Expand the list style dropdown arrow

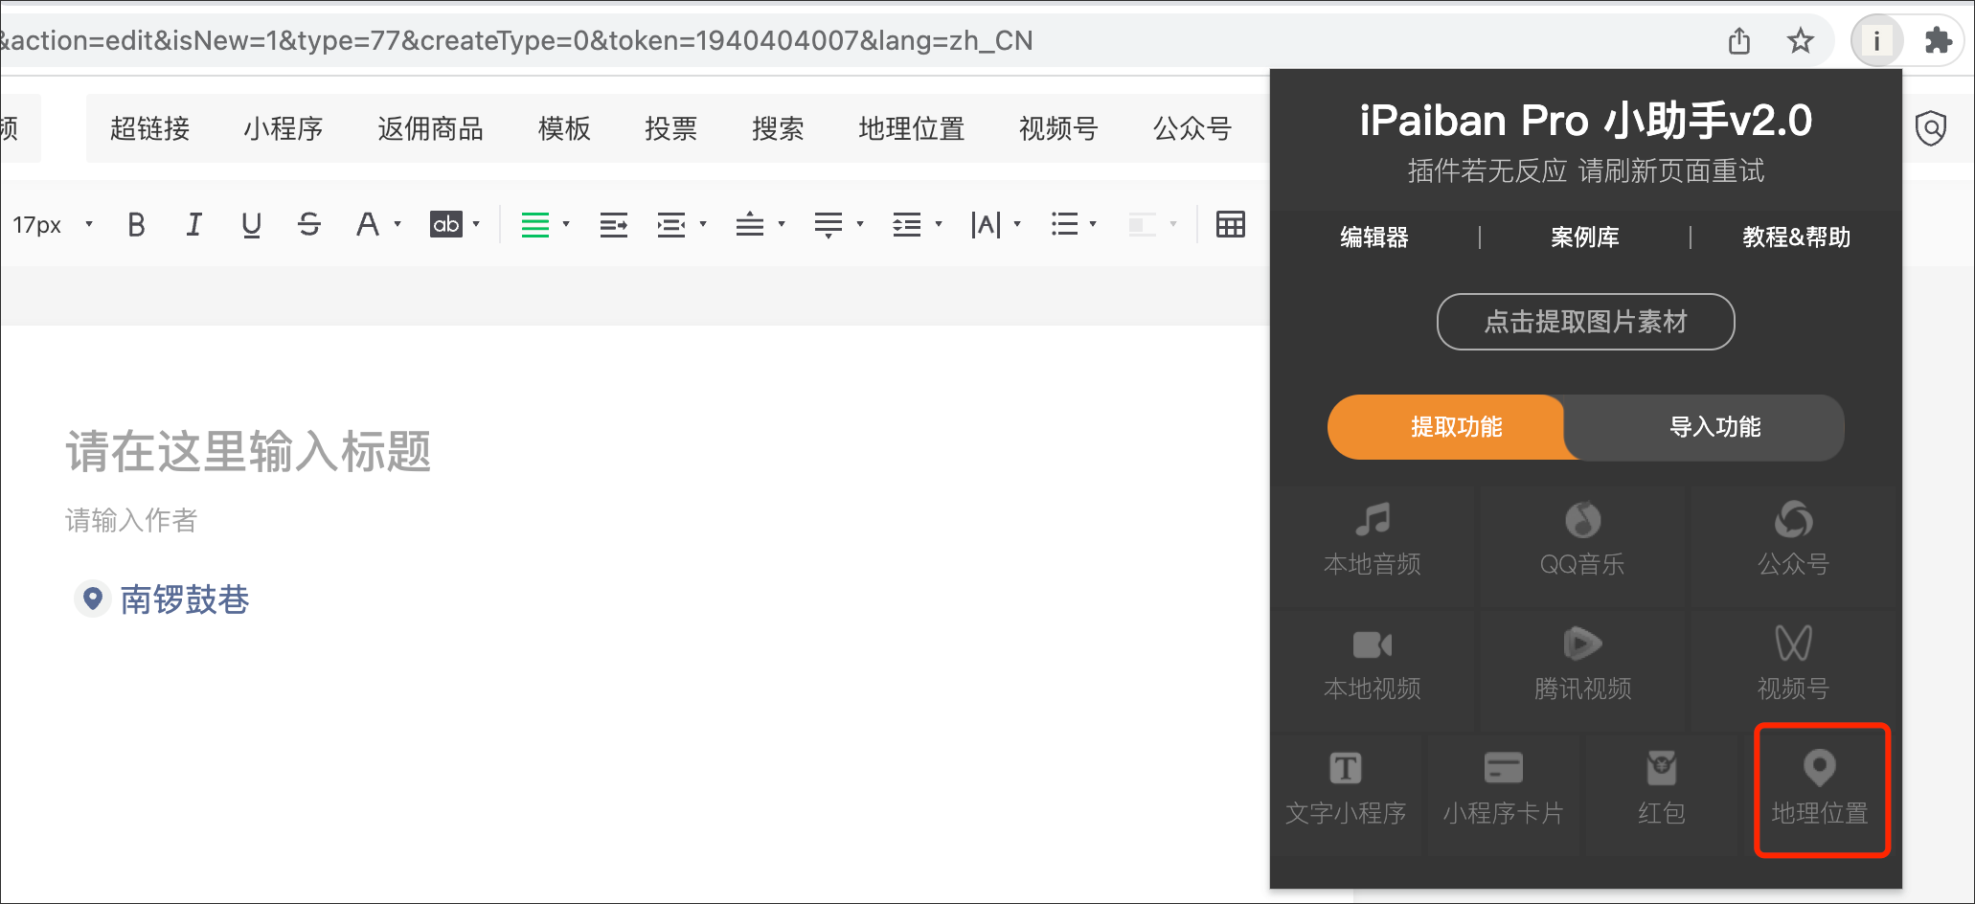tap(1093, 225)
